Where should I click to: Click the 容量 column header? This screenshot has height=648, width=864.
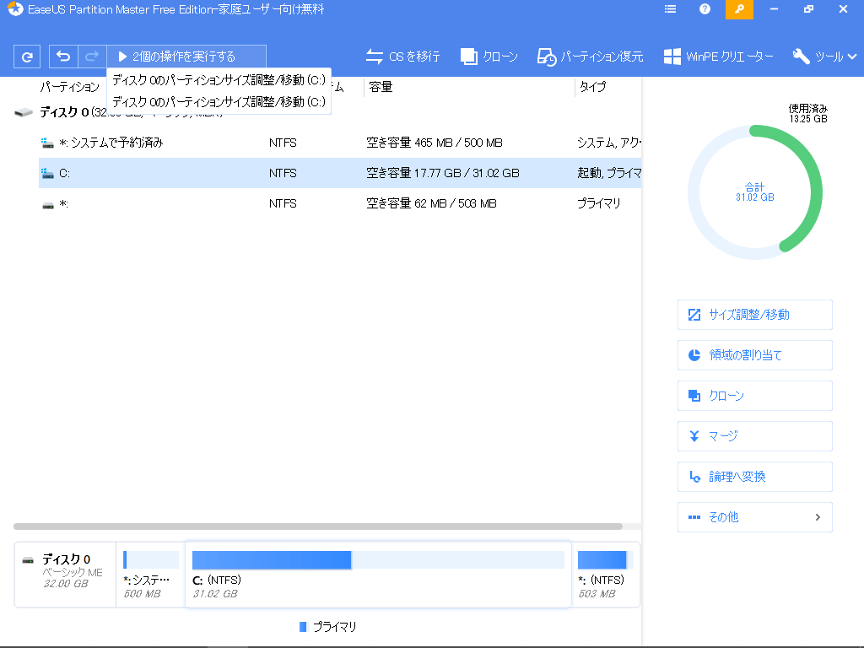(381, 87)
